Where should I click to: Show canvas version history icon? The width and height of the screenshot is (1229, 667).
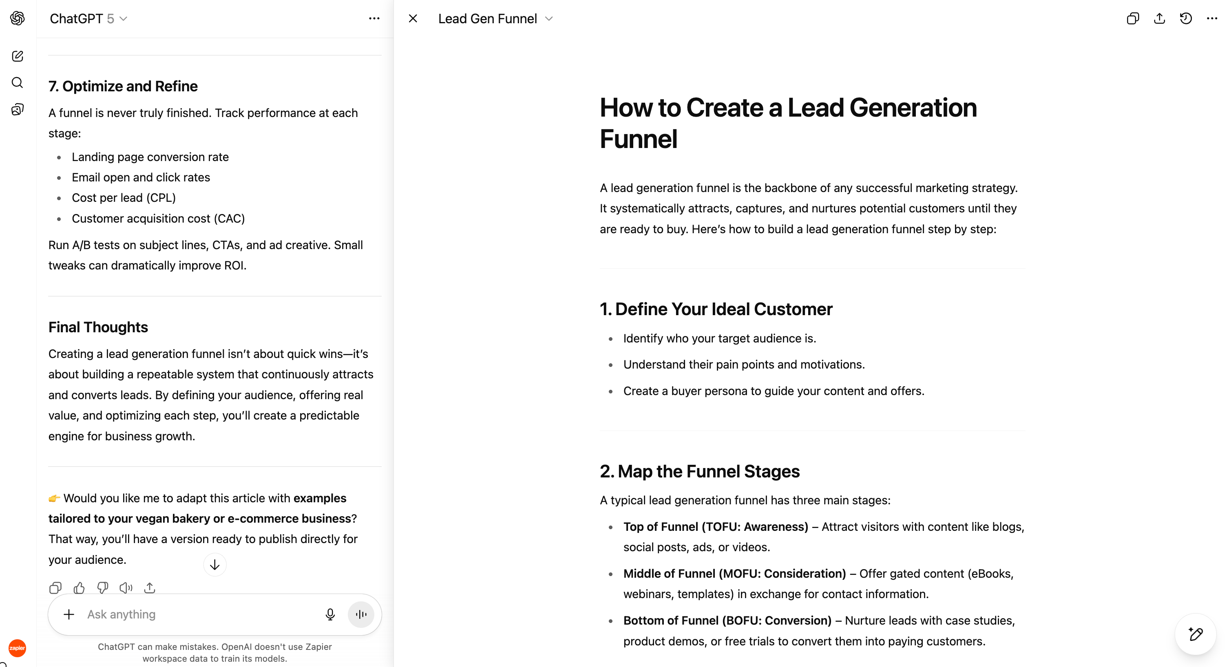[1186, 19]
